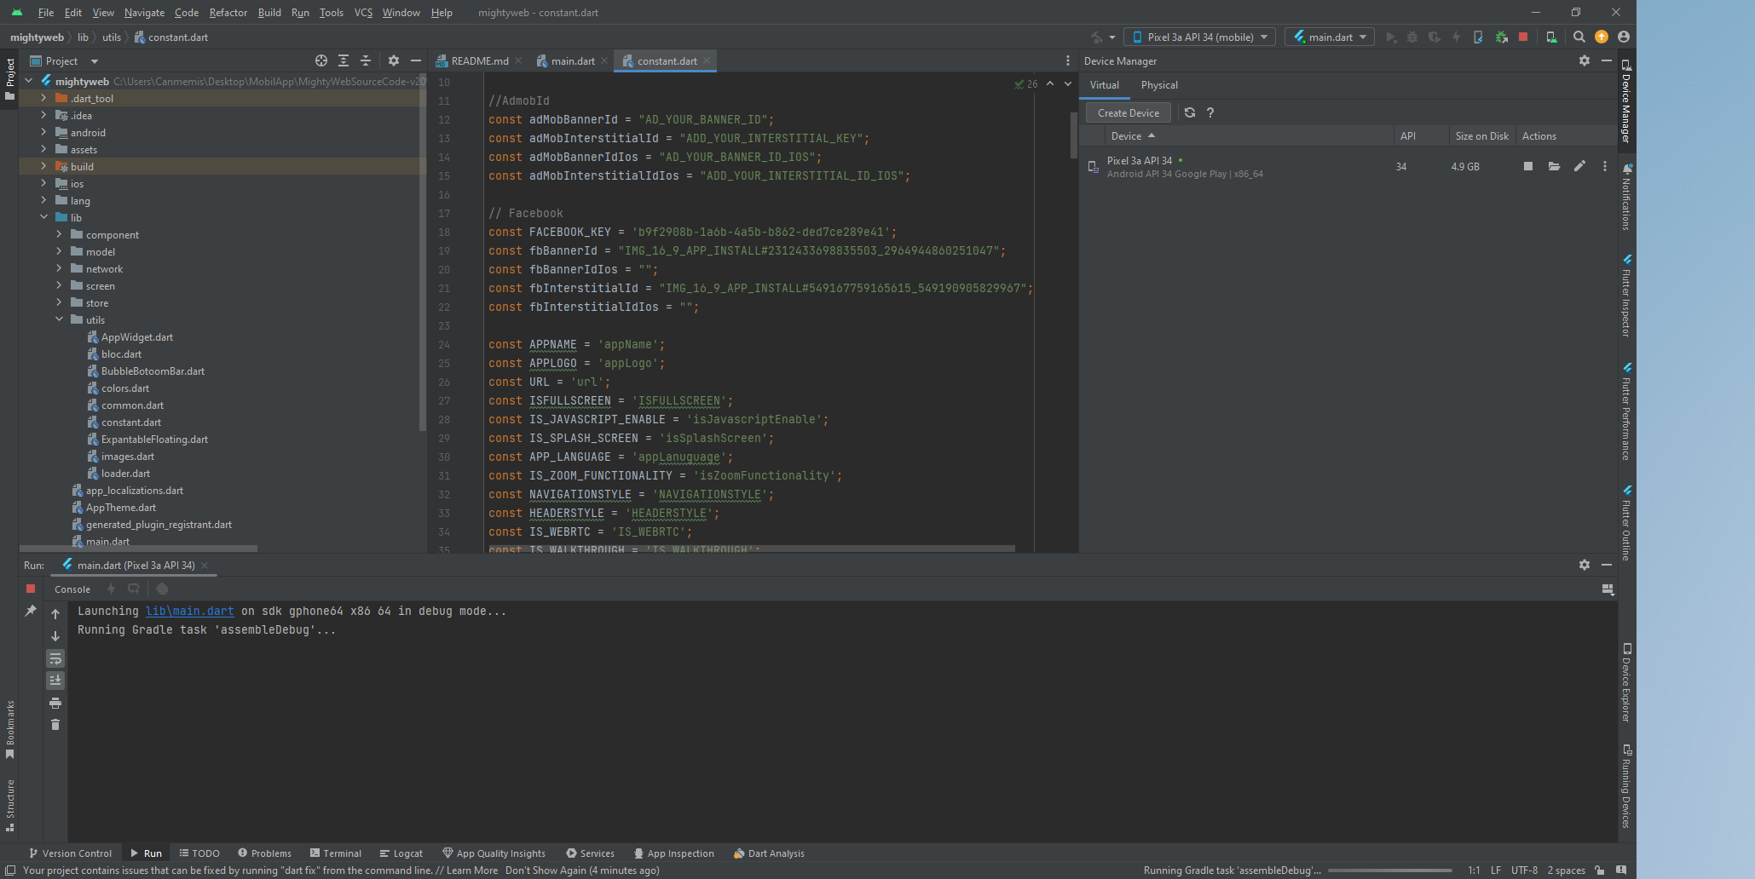Toggle soft-wrap in the console

pyautogui.click(x=55, y=658)
